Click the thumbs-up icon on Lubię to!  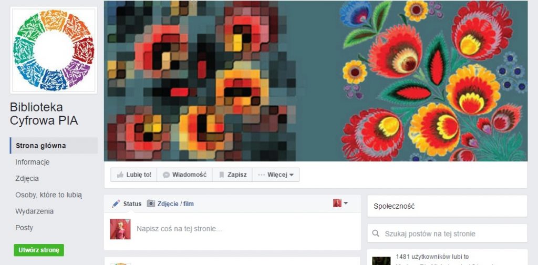click(x=120, y=175)
